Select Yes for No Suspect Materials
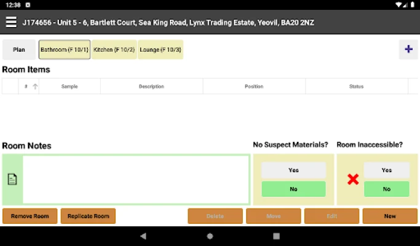This screenshot has height=246, width=420. point(293,170)
